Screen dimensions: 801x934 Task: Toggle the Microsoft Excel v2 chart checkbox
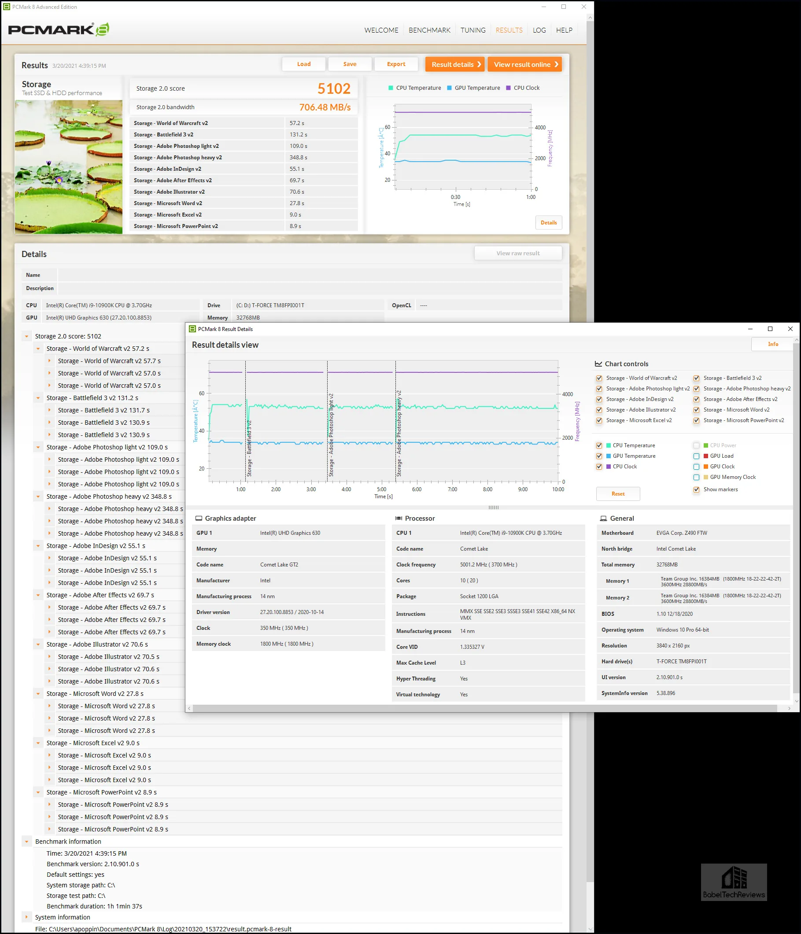click(599, 421)
